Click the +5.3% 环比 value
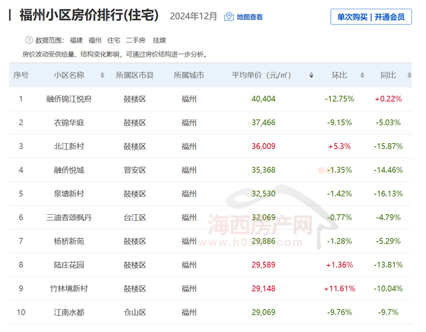This screenshot has width=426, height=332. (x=339, y=146)
